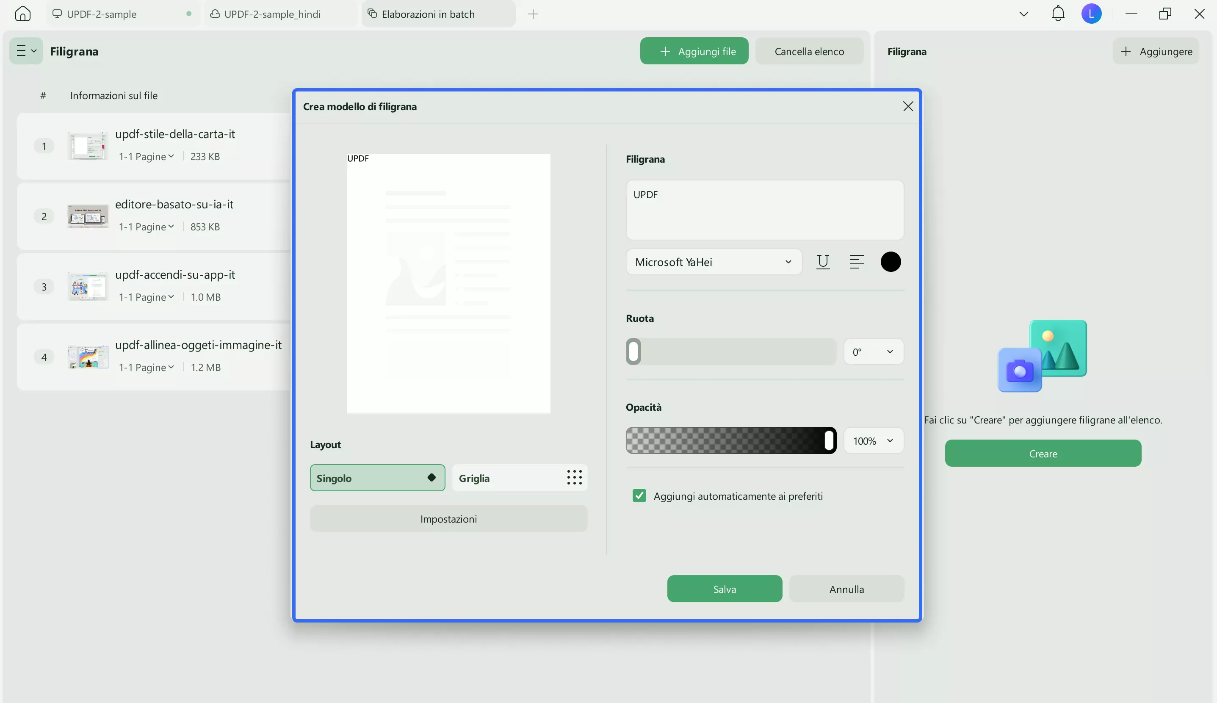Image resolution: width=1217 pixels, height=703 pixels.
Task: Toggle Aggiungi automaticamente ai preferiti checkbox
Action: tap(639, 496)
